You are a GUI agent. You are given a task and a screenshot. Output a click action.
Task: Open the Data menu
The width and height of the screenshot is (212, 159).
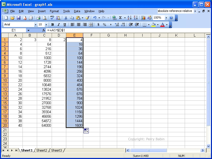coord(77,11)
